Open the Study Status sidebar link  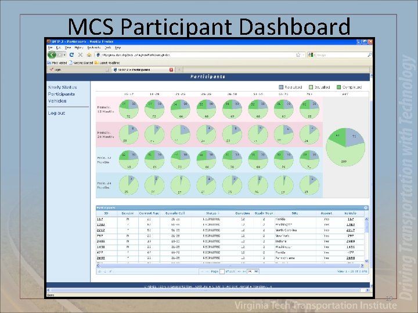coord(62,88)
